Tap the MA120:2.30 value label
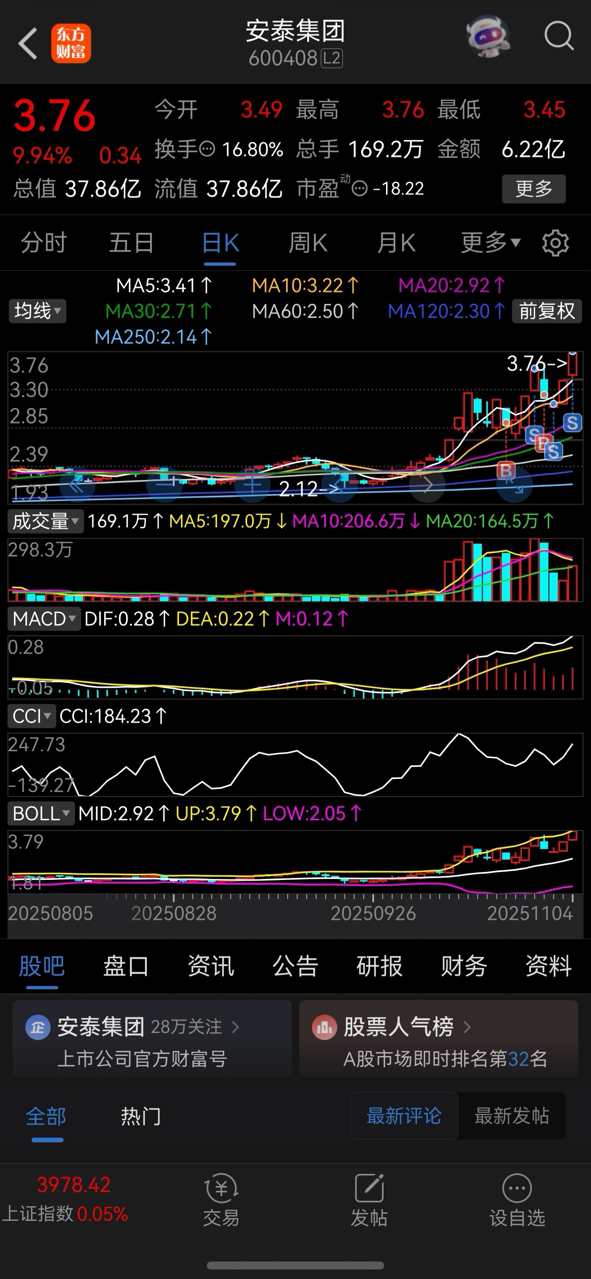This screenshot has width=591, height=1279. pyautogui.click(x=446, y=311)
